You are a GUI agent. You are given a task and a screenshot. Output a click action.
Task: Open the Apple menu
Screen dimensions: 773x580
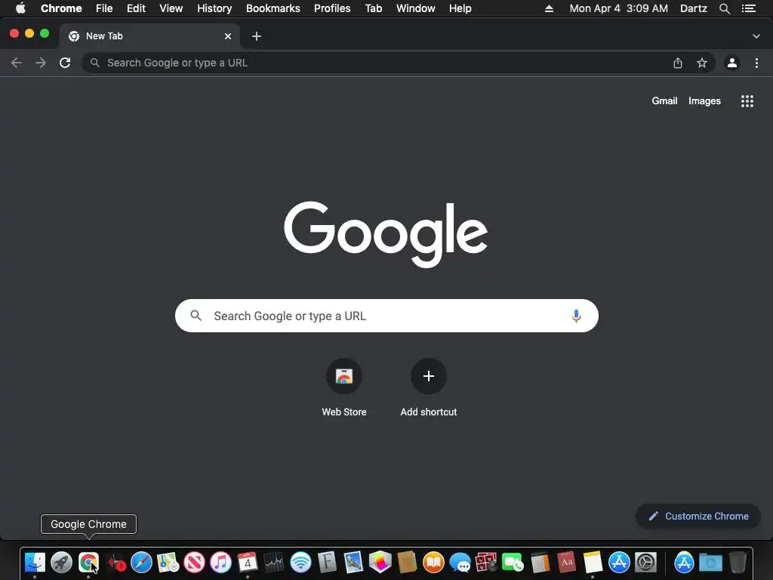tap(20, 8)
